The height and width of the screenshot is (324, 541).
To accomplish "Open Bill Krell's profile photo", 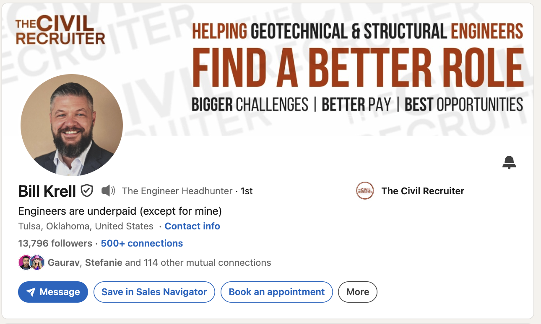I will [x=72, y=125].
